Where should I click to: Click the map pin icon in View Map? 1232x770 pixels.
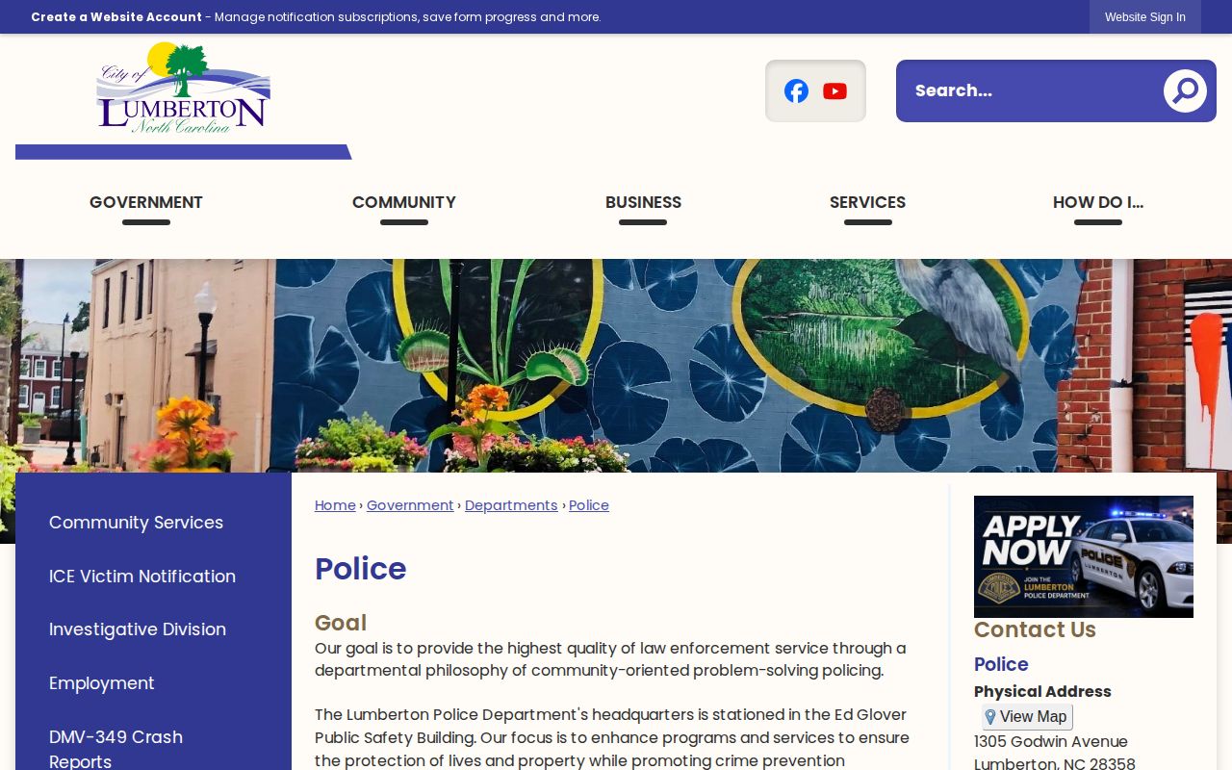(990, 717)
